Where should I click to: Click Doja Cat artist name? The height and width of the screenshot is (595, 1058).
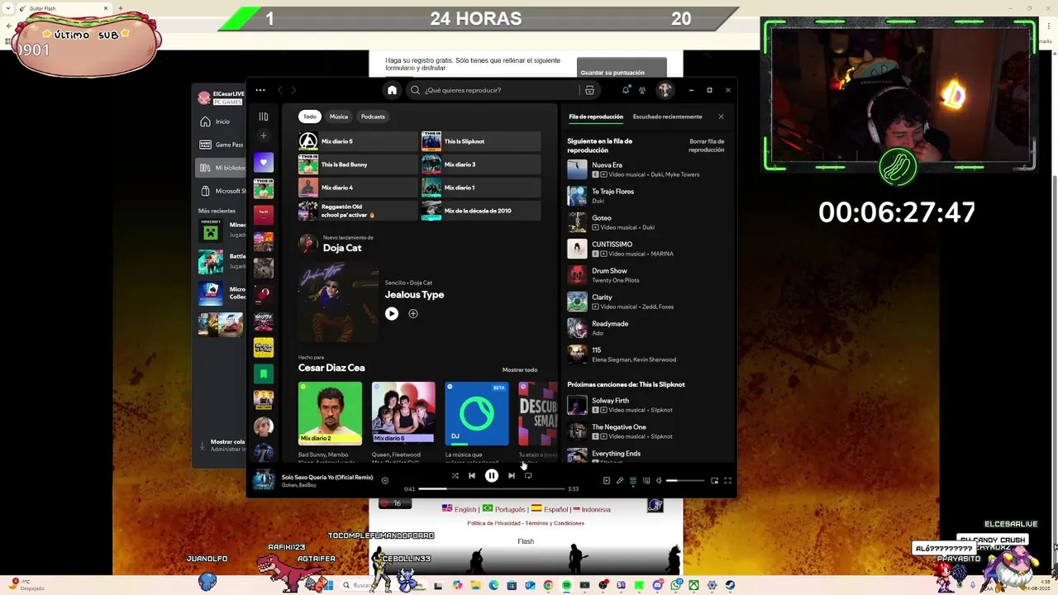point(342,248)
